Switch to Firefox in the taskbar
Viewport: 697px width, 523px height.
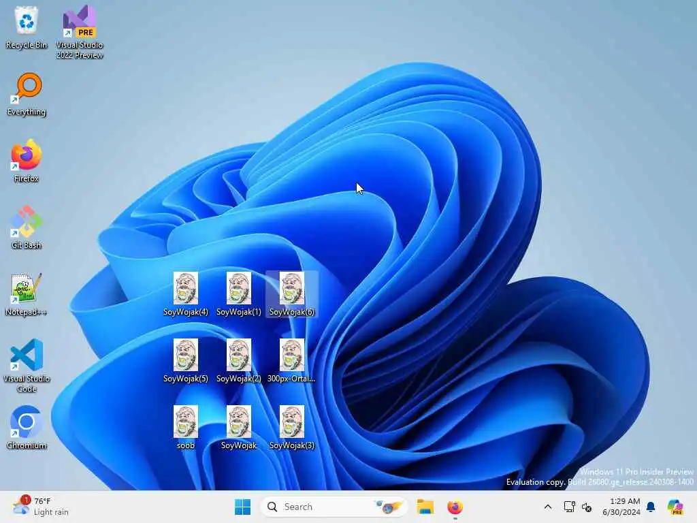[455, 507]
